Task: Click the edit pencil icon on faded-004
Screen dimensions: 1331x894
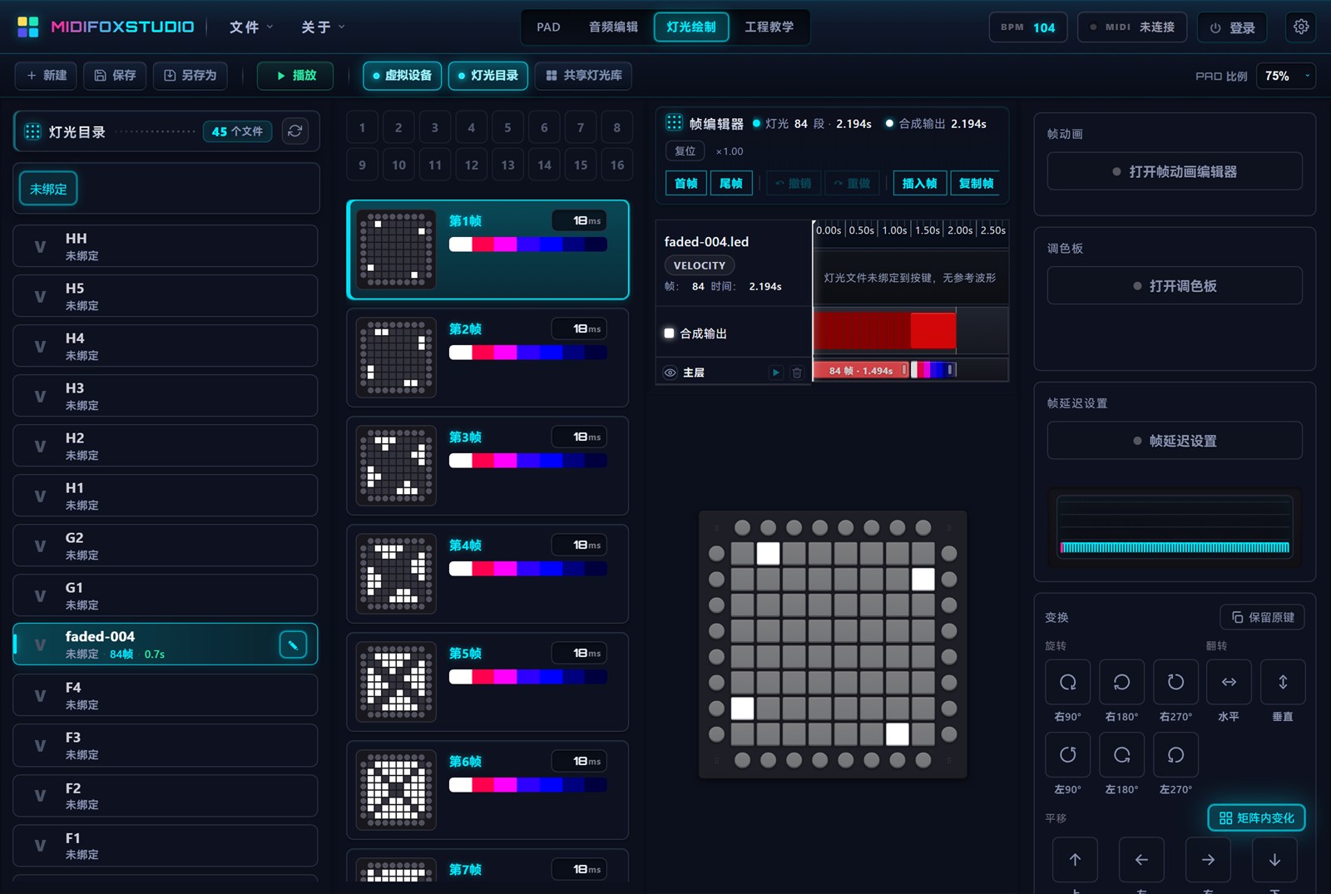Action: tap(293, 645)
